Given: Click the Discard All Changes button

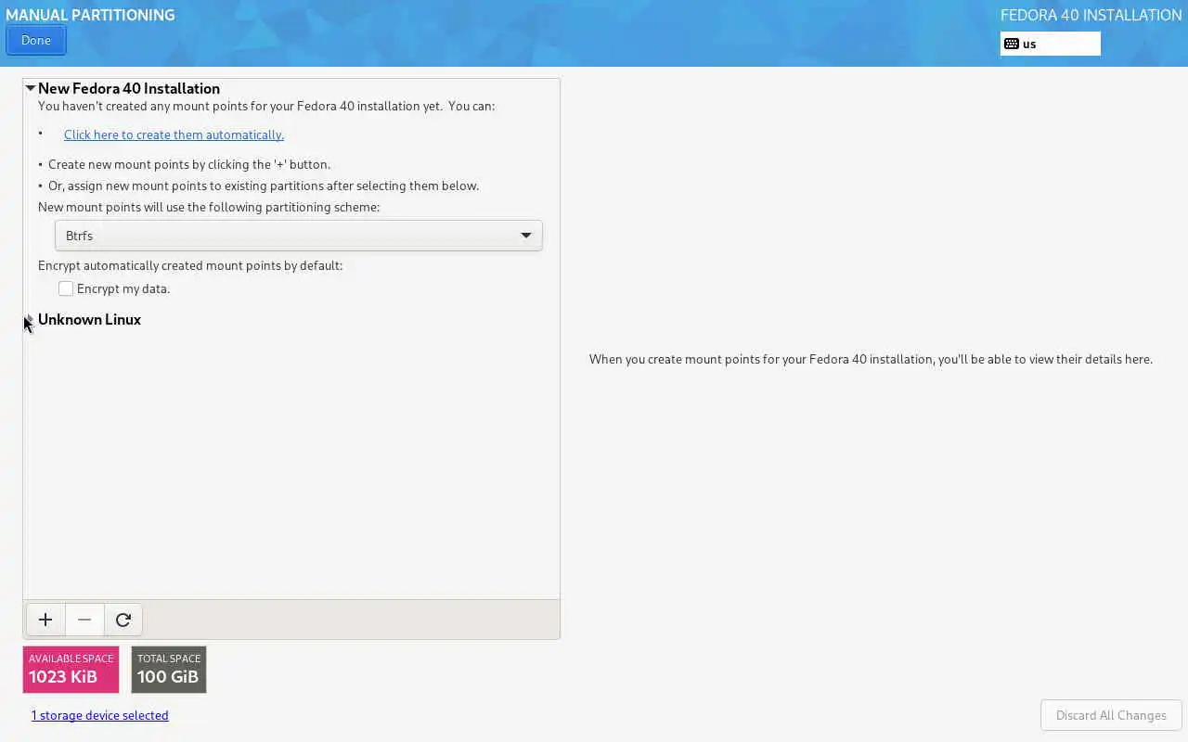Looking at the screenshot, I should pyautogui.click(x=1111, y=715).
